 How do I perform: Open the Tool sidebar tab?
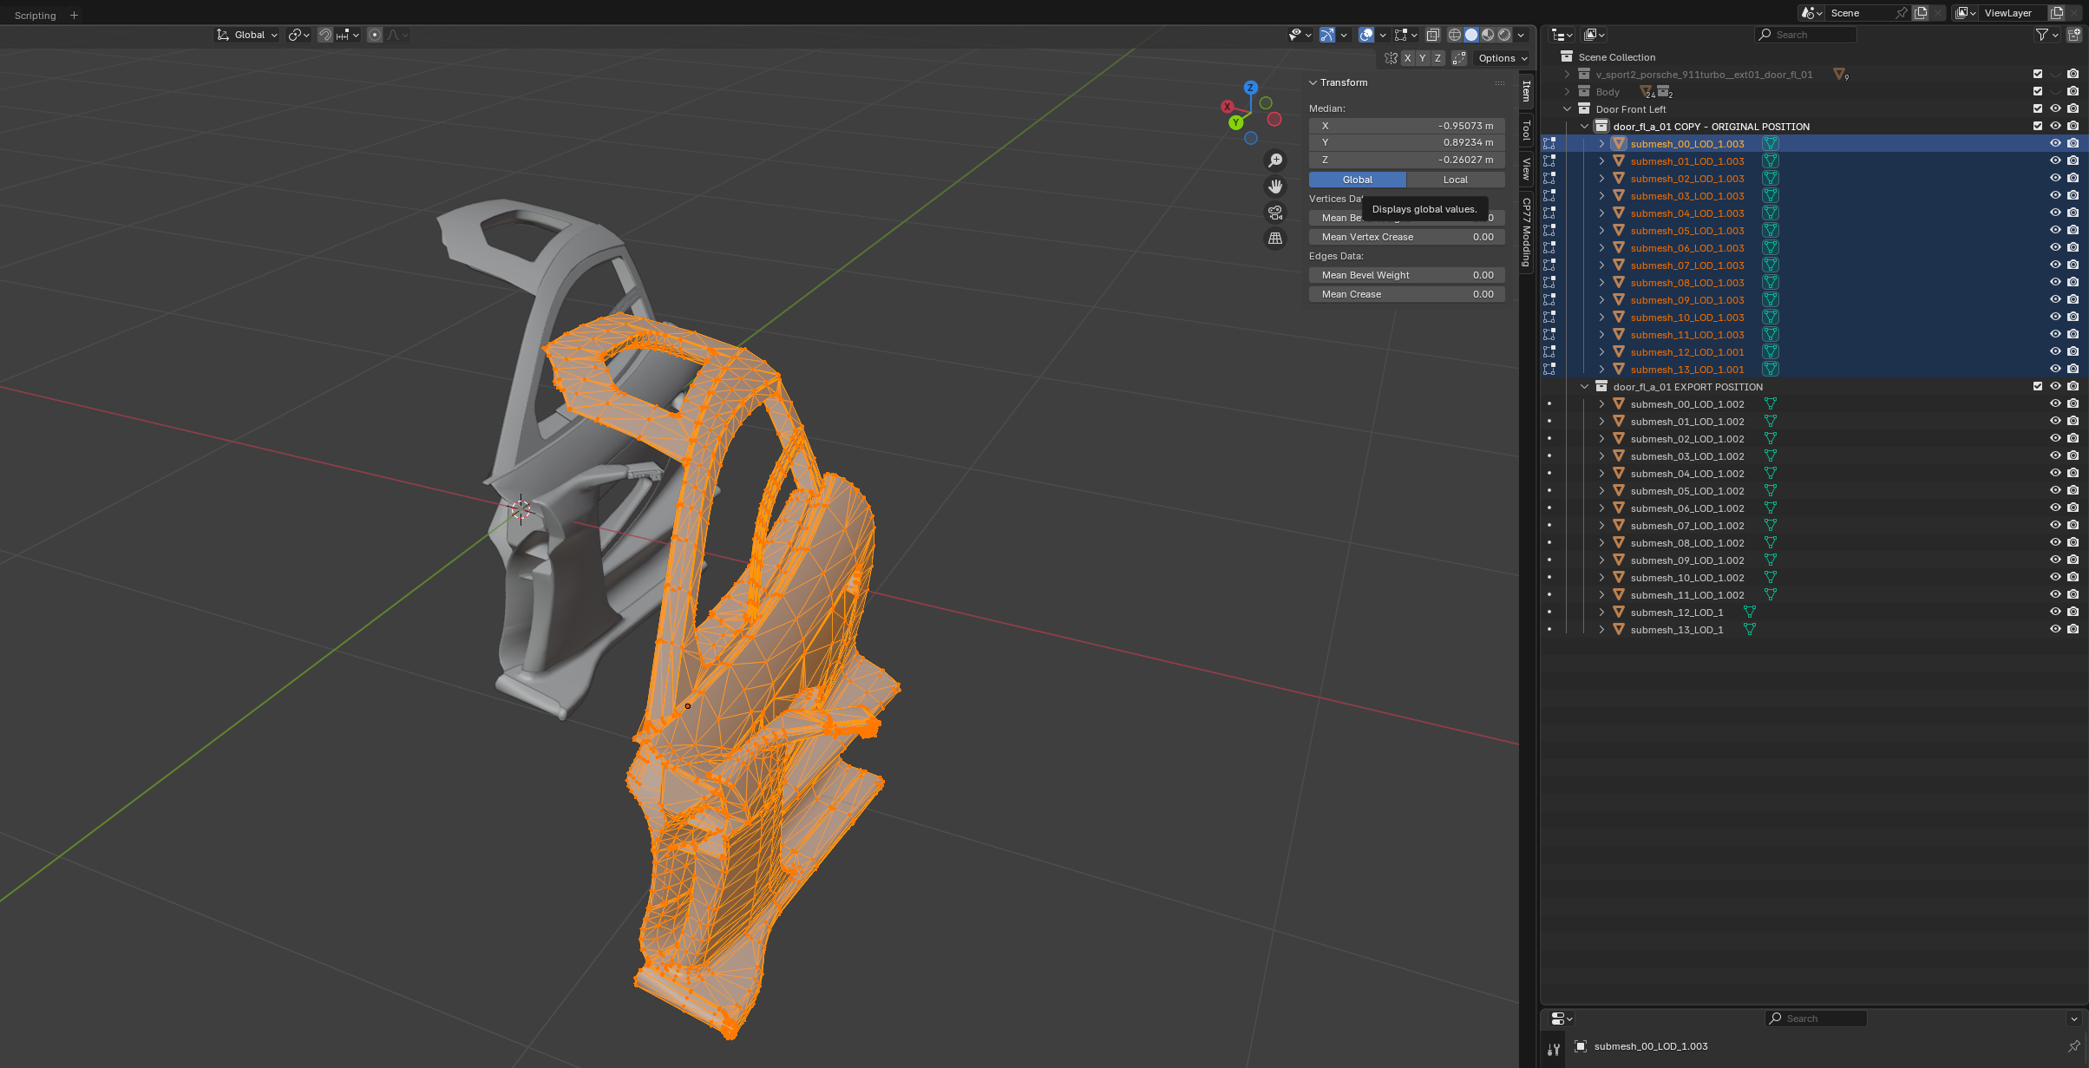coord(1526,131)
